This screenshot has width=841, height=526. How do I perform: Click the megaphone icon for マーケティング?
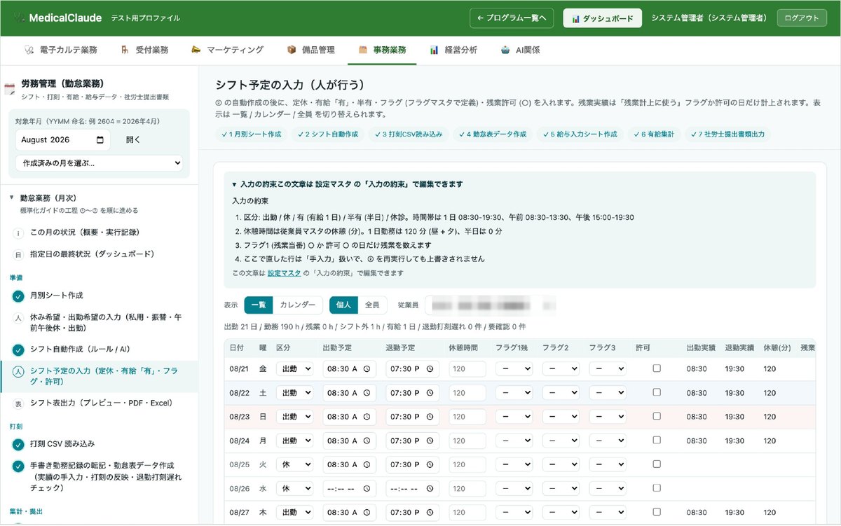[x=196, y=50]
